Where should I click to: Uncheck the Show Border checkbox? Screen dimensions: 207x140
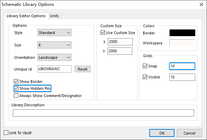click(x=16, y=82)
